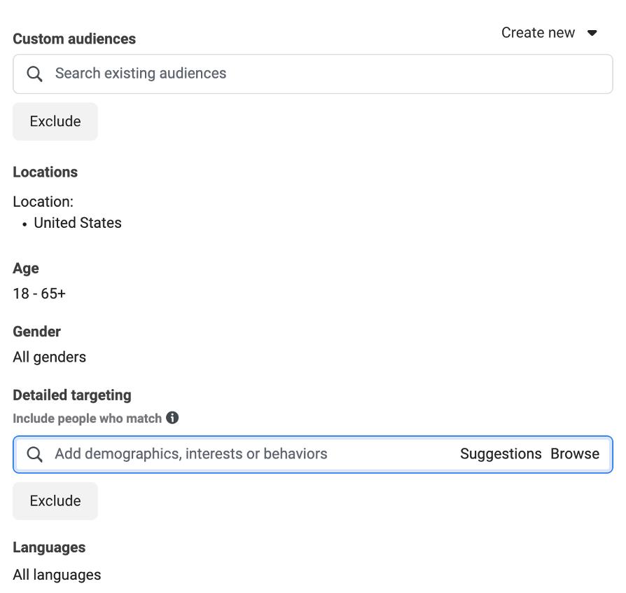Click the All languages value
626x593 pixels.
pyautogui.click(x=57, y=575)
